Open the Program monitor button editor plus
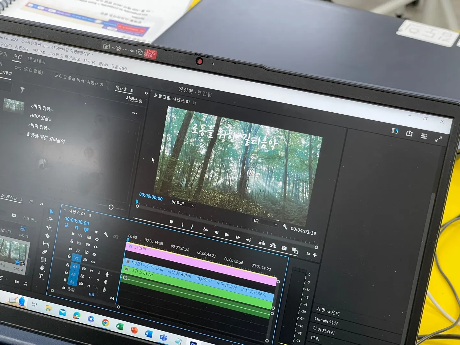The image size is (460, 345). (315, 255)
